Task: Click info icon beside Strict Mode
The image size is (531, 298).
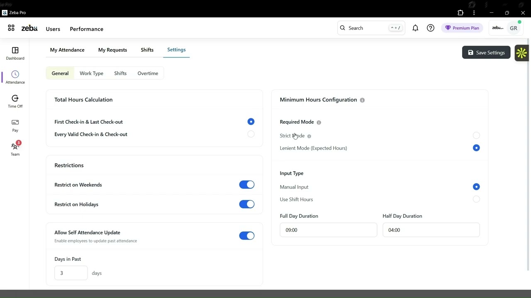Action: (309, 136)
